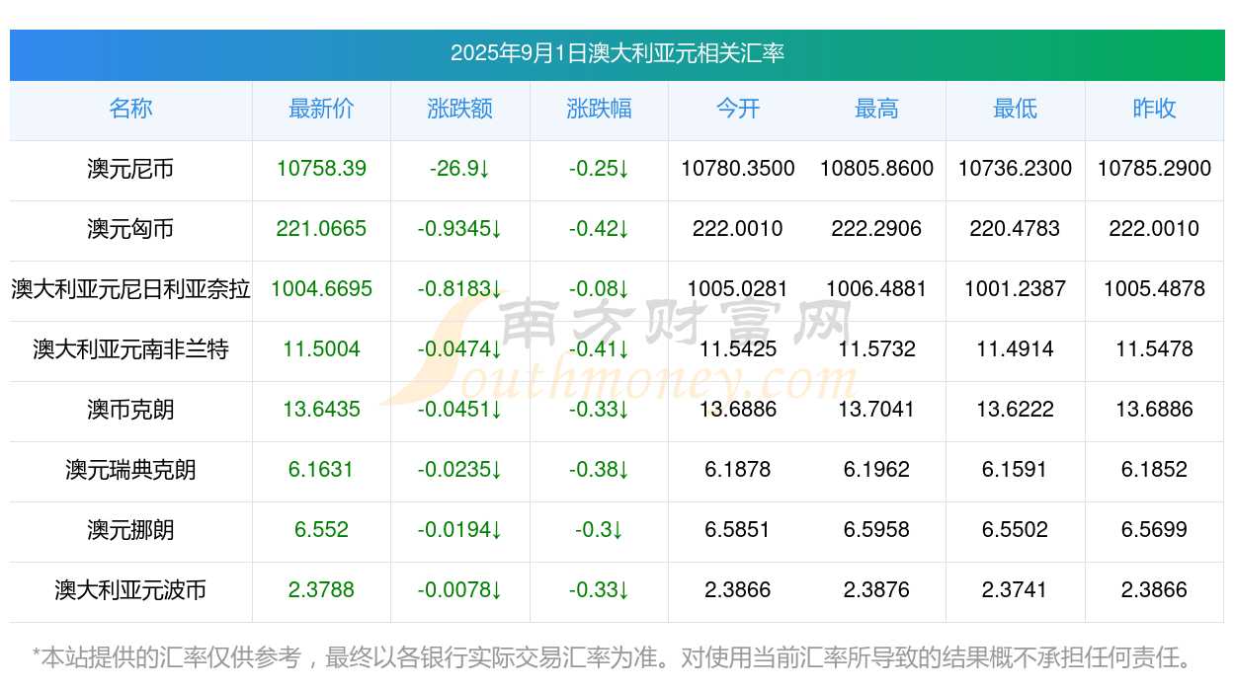
Task: Select the 澳大利亚元南非兰特 row name
Action: (130, 349)
